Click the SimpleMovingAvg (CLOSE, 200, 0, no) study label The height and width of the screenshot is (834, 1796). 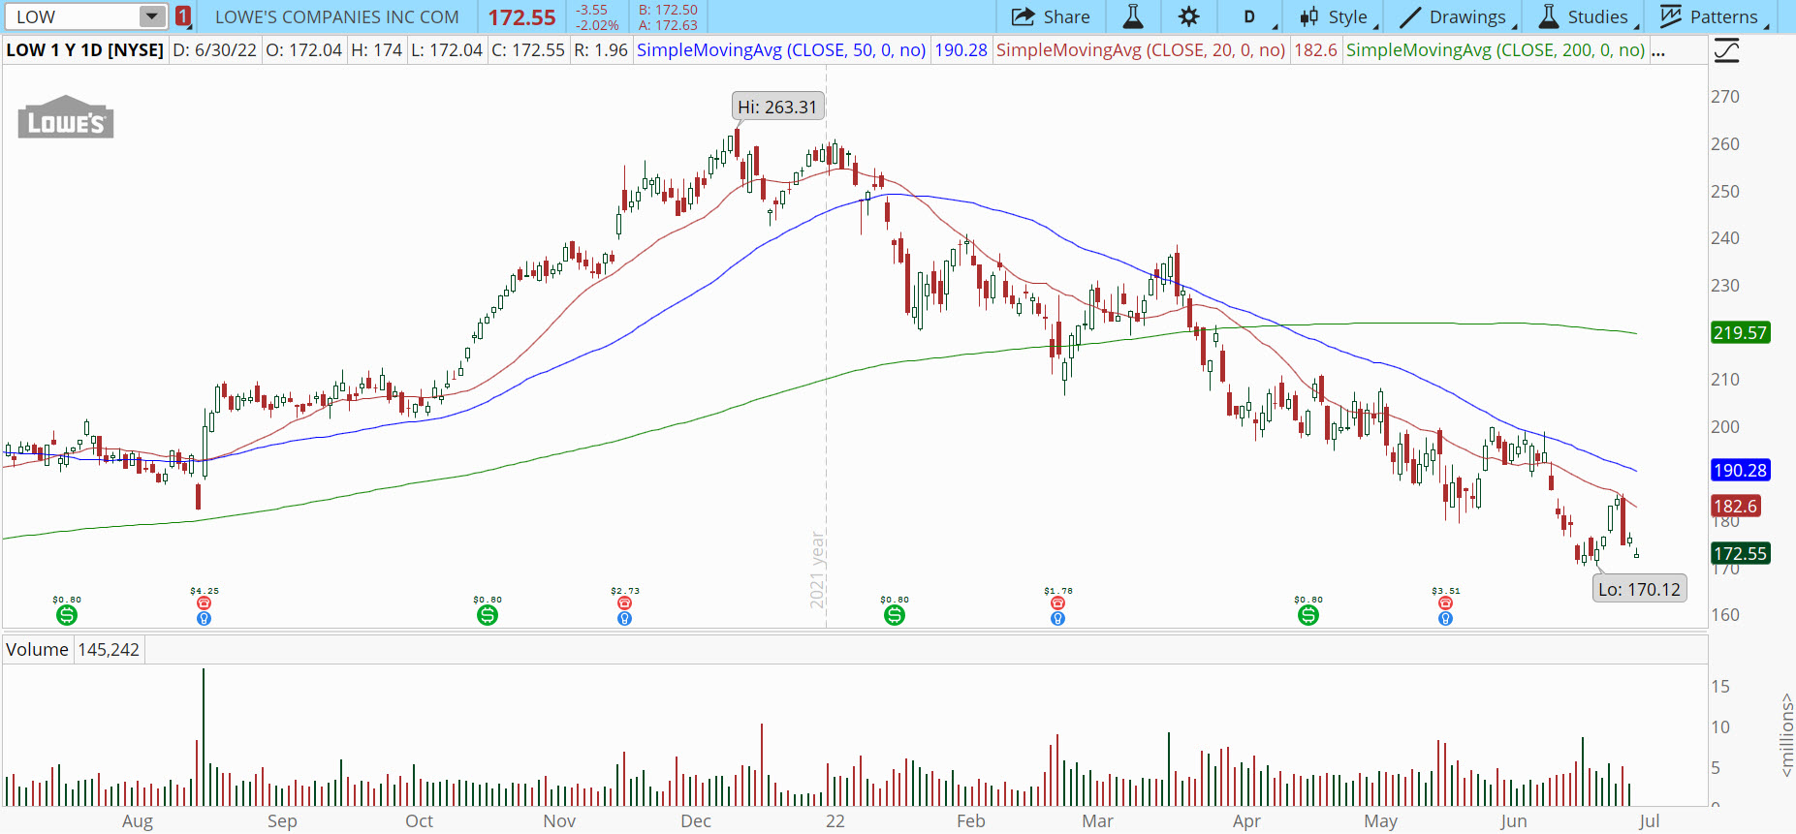1496,50
